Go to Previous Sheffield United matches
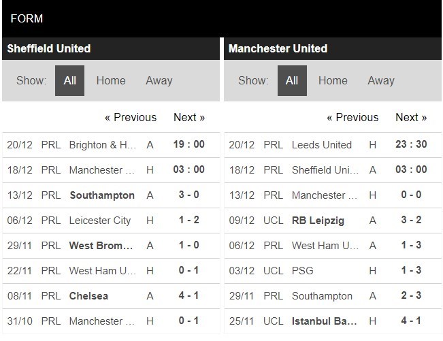 coord(131,117)
